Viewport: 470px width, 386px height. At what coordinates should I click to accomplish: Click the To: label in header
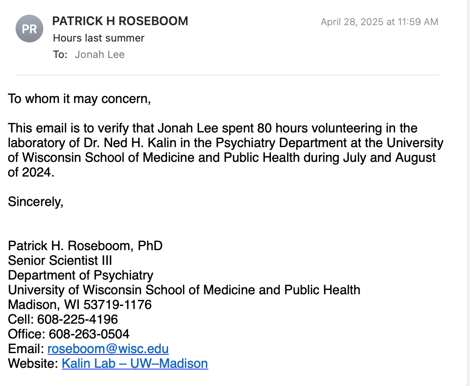click(x=60, y=55)
